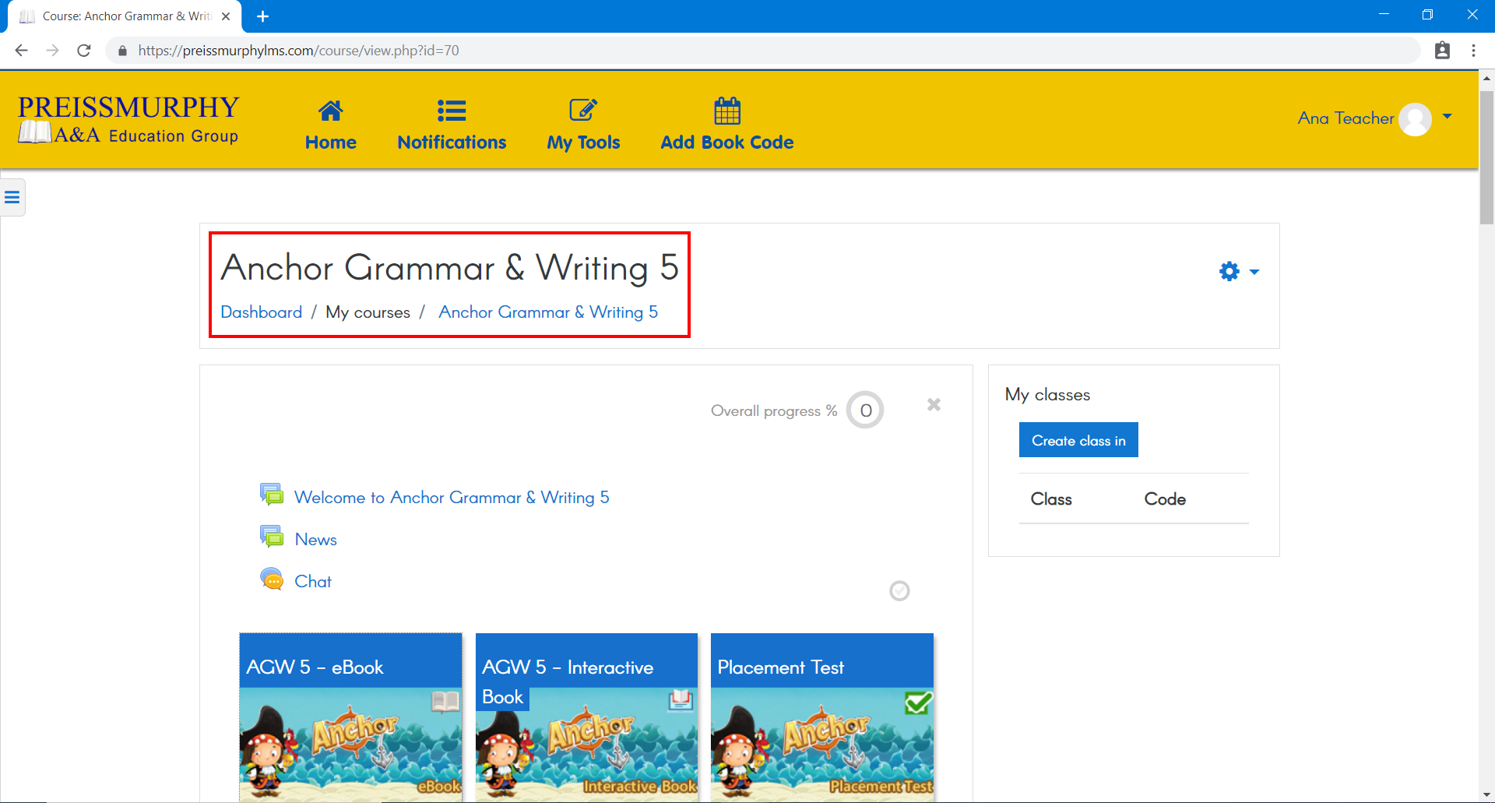Click the Add Book Code calendar icon
The width and height of the screenshot is (1495, 803).
(x=726, y=111)
